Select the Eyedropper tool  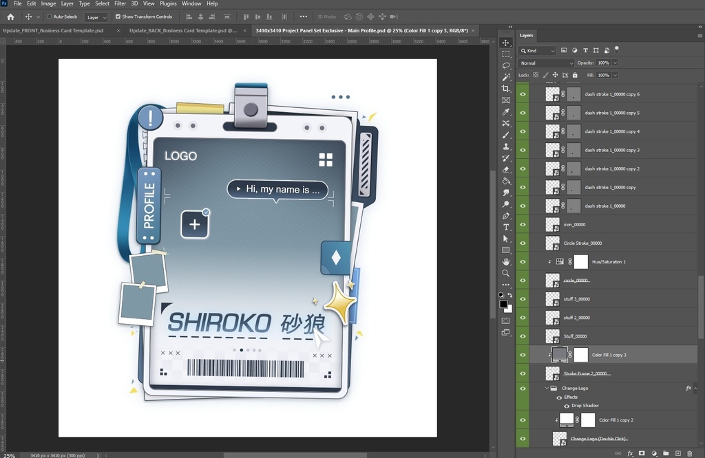click(x=506, y=112)
